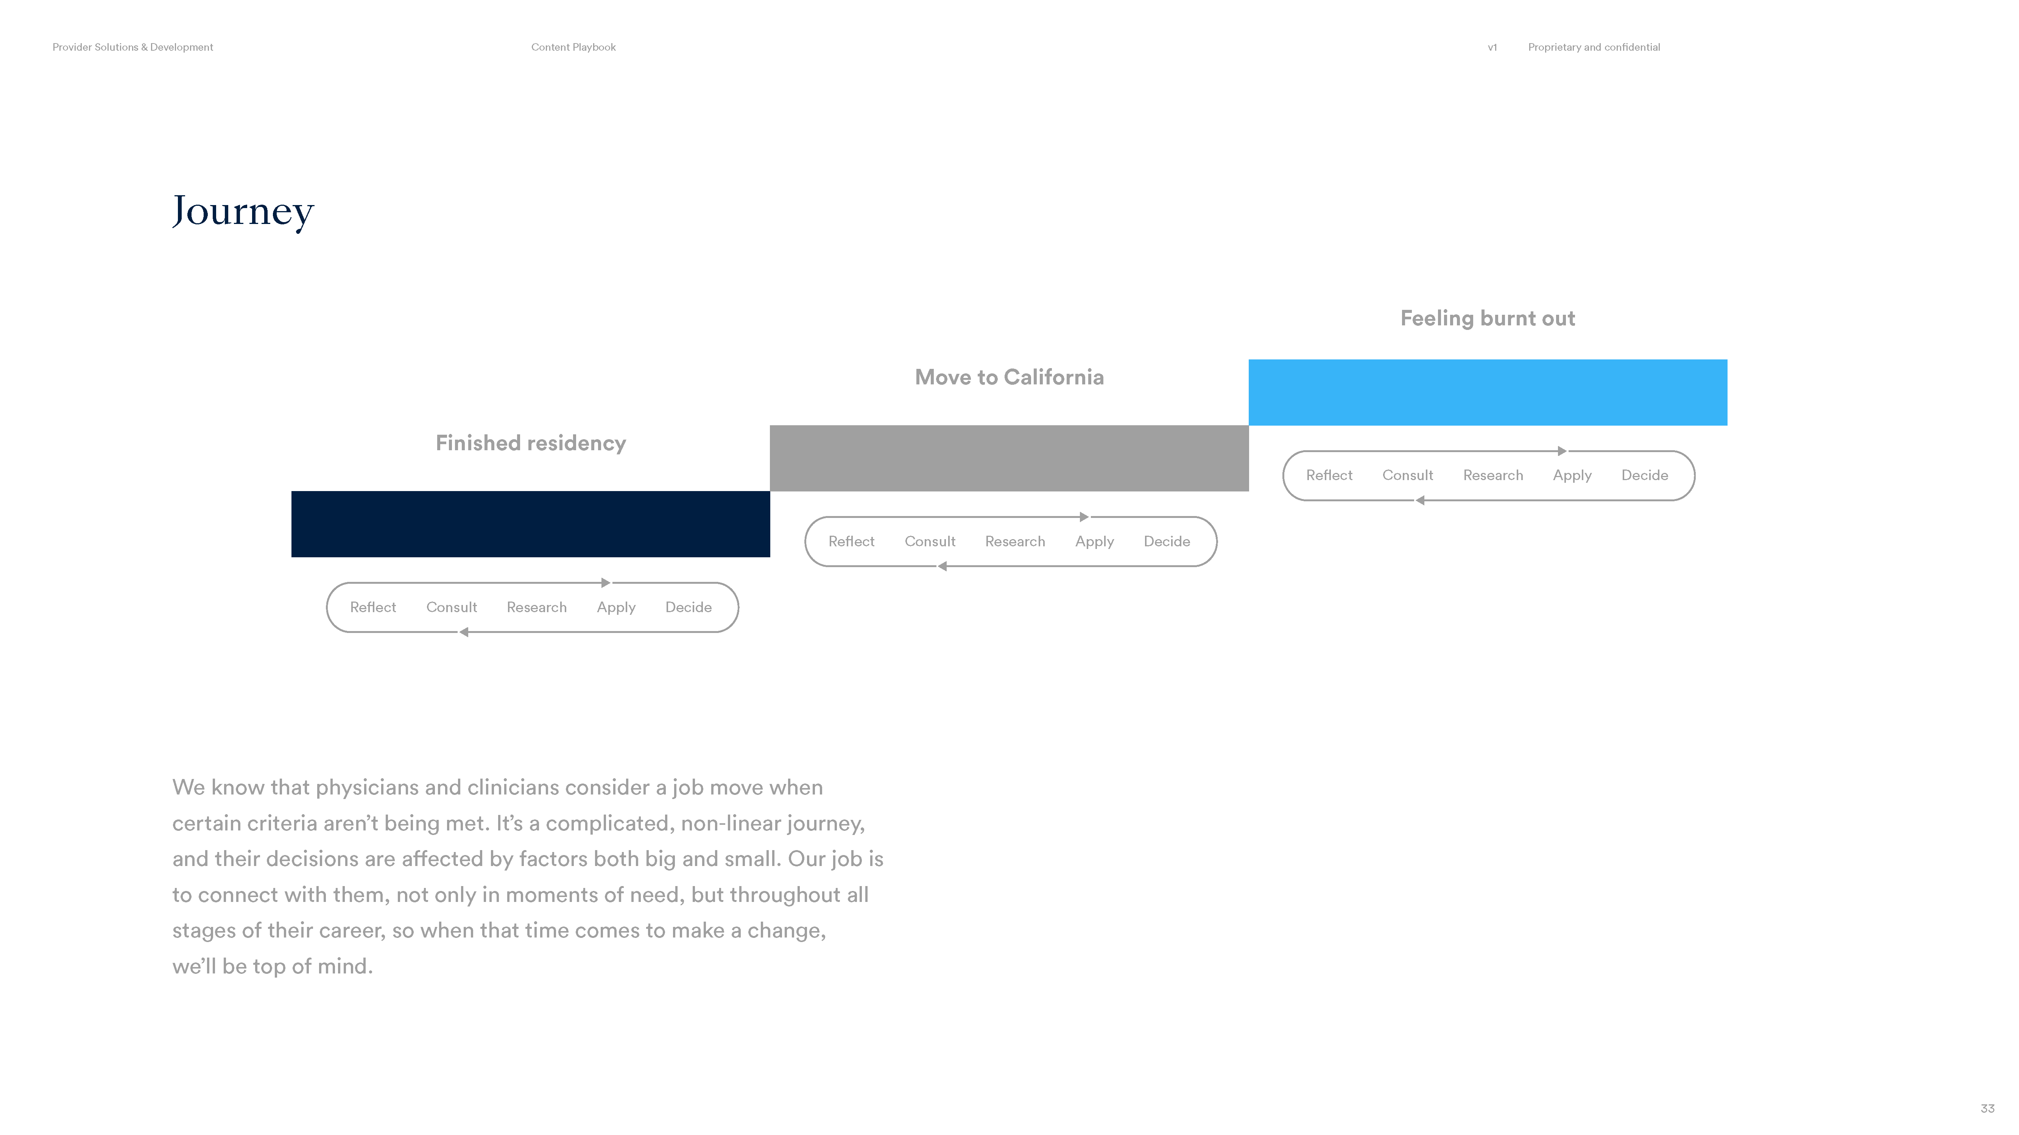Toggle the Move to California journey bar
Image resolution: width=2019 pixels, height=1135 pixels.
click(1009, 457)
